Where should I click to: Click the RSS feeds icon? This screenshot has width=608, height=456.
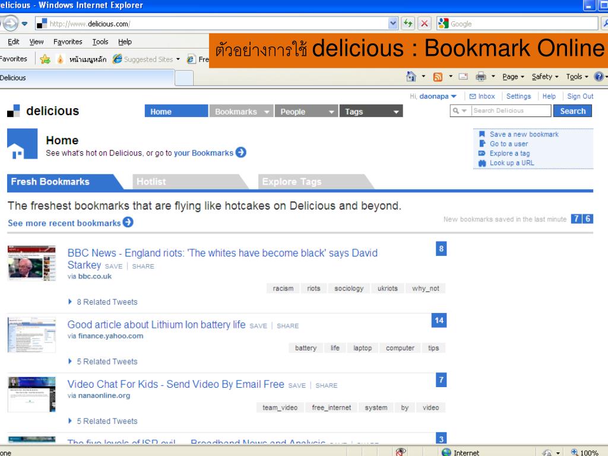(438, 77)
